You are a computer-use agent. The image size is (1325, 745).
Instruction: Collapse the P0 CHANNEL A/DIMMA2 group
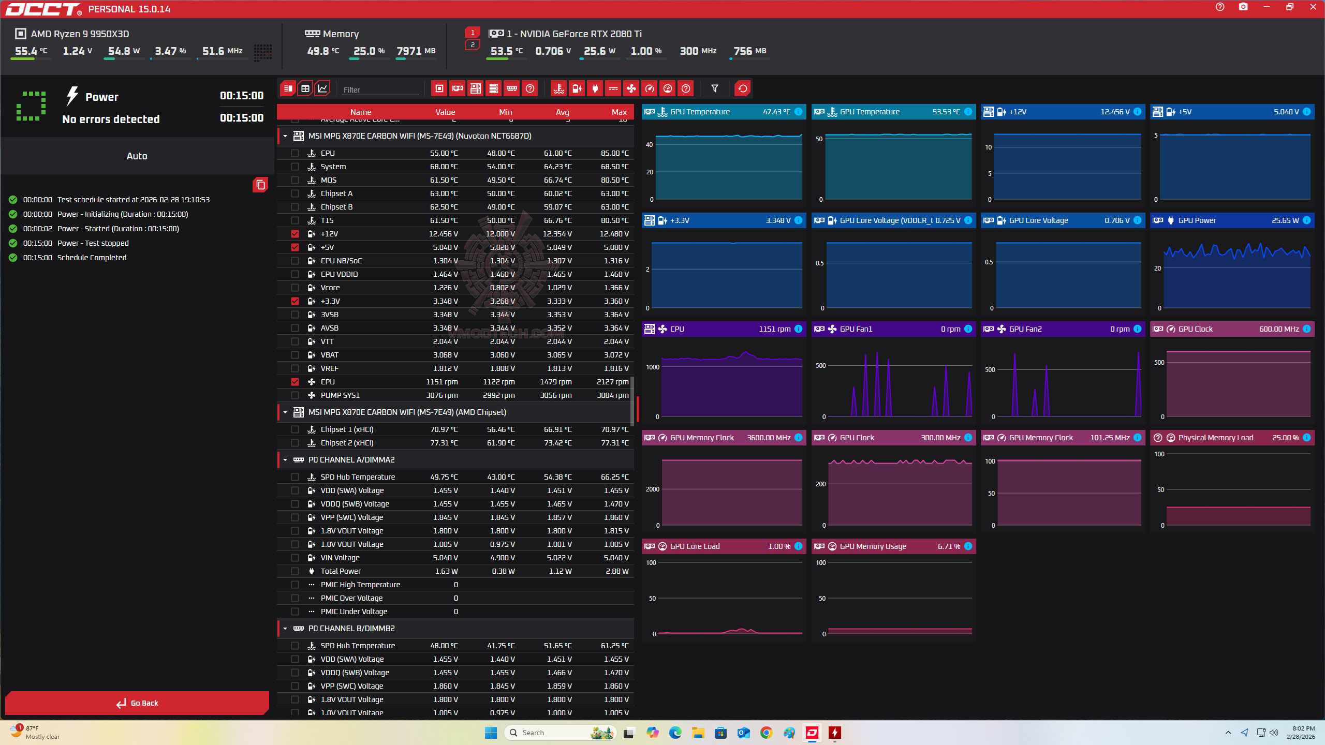pyautogui.click(x=285, y=460)
